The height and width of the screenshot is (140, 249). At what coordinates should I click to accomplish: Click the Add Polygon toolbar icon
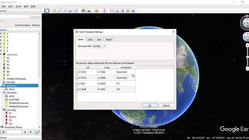(60, 11)
